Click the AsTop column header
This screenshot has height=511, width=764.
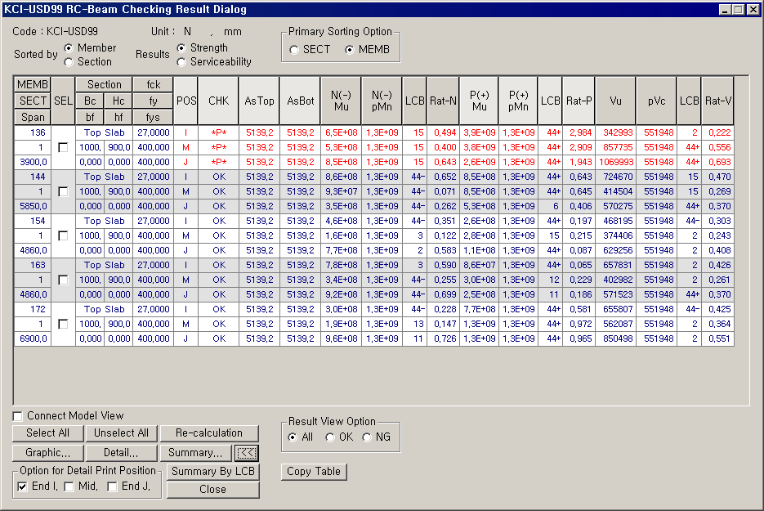tap(259, 101)
